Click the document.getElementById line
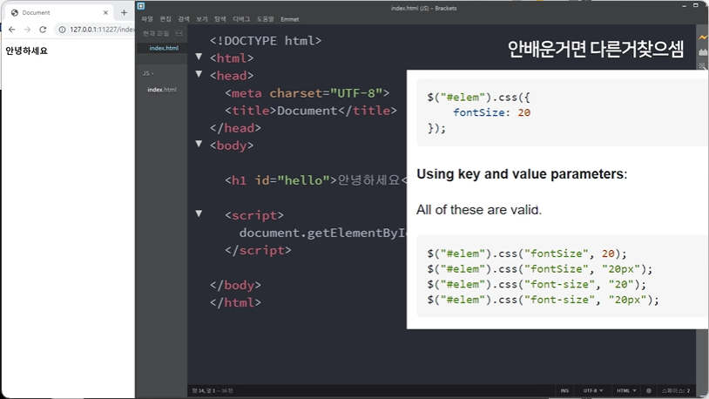Image resolution: width=709 pixels, height=399 pixels. click(x=323, y=233)
